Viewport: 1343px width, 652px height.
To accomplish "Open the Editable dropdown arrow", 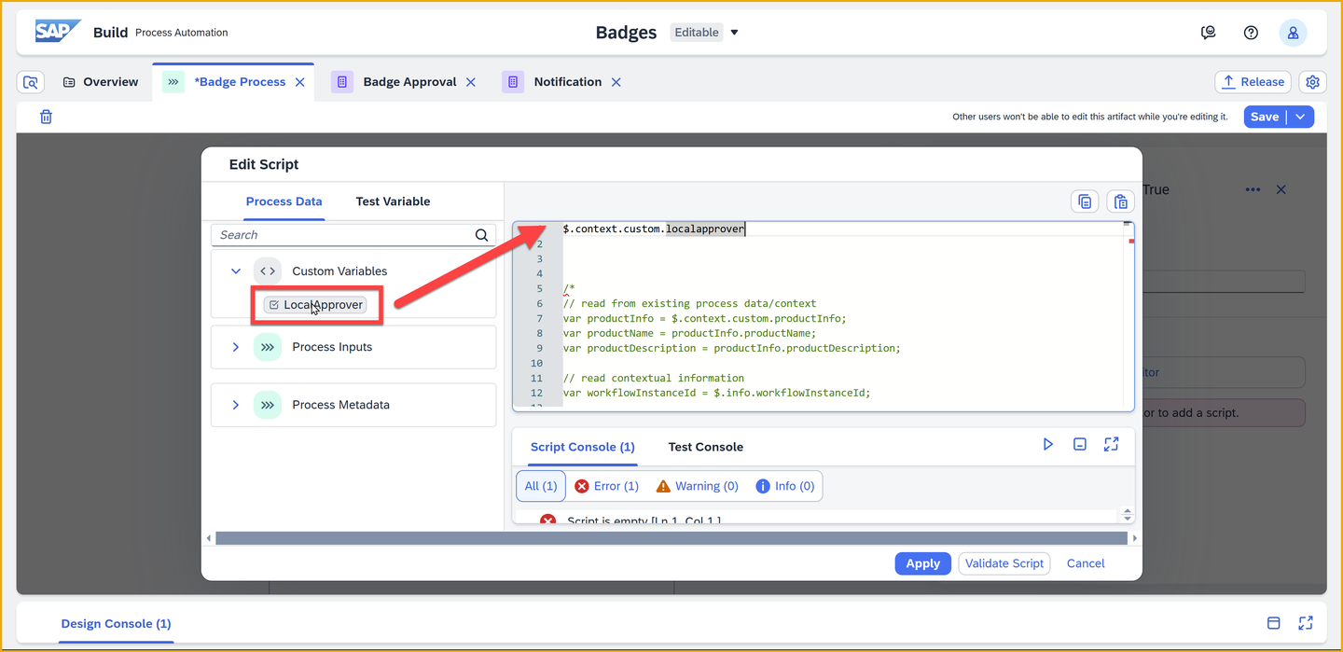I will click(734, 33).
